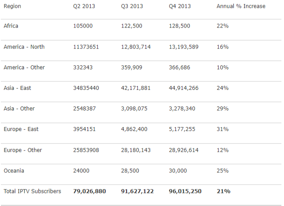Click the Oceania row label
The image size is (284, 206).
[x=14, y=171]
